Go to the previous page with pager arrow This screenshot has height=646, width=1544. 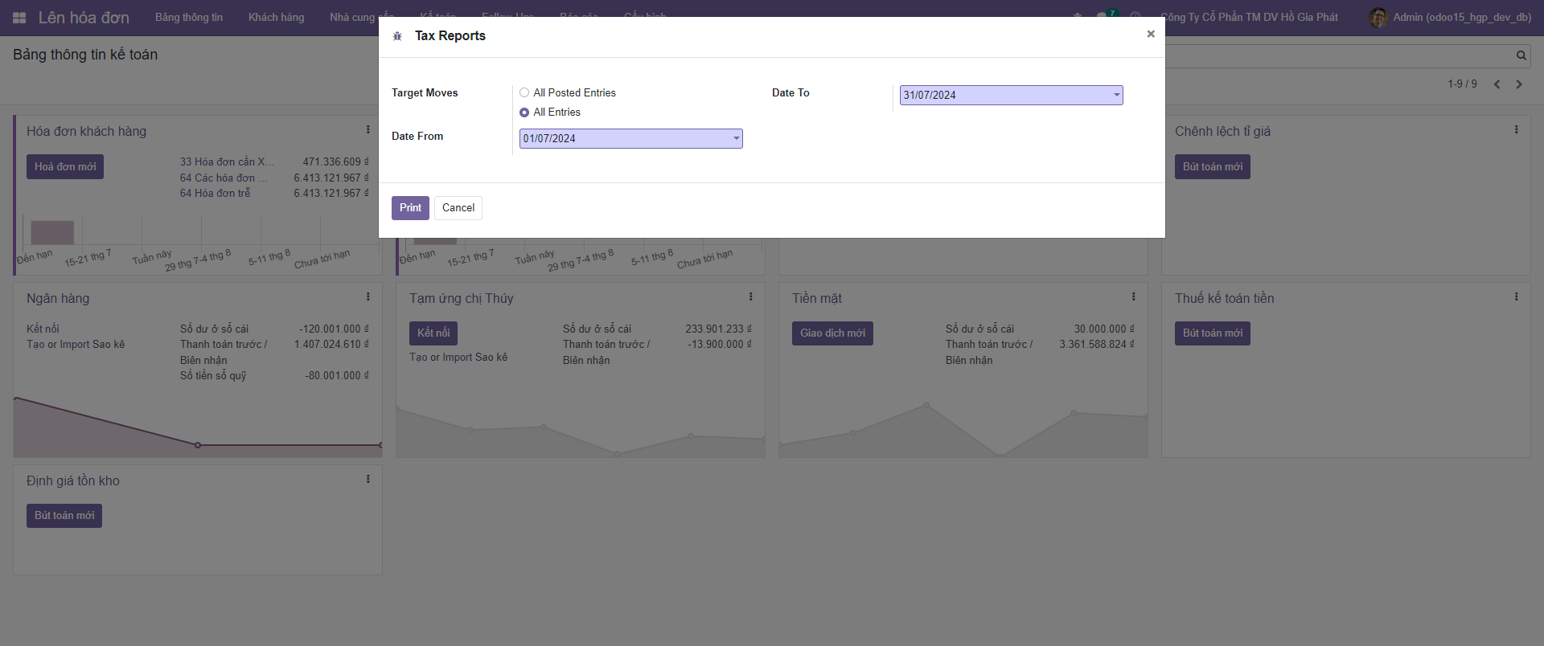[1497, 84]
